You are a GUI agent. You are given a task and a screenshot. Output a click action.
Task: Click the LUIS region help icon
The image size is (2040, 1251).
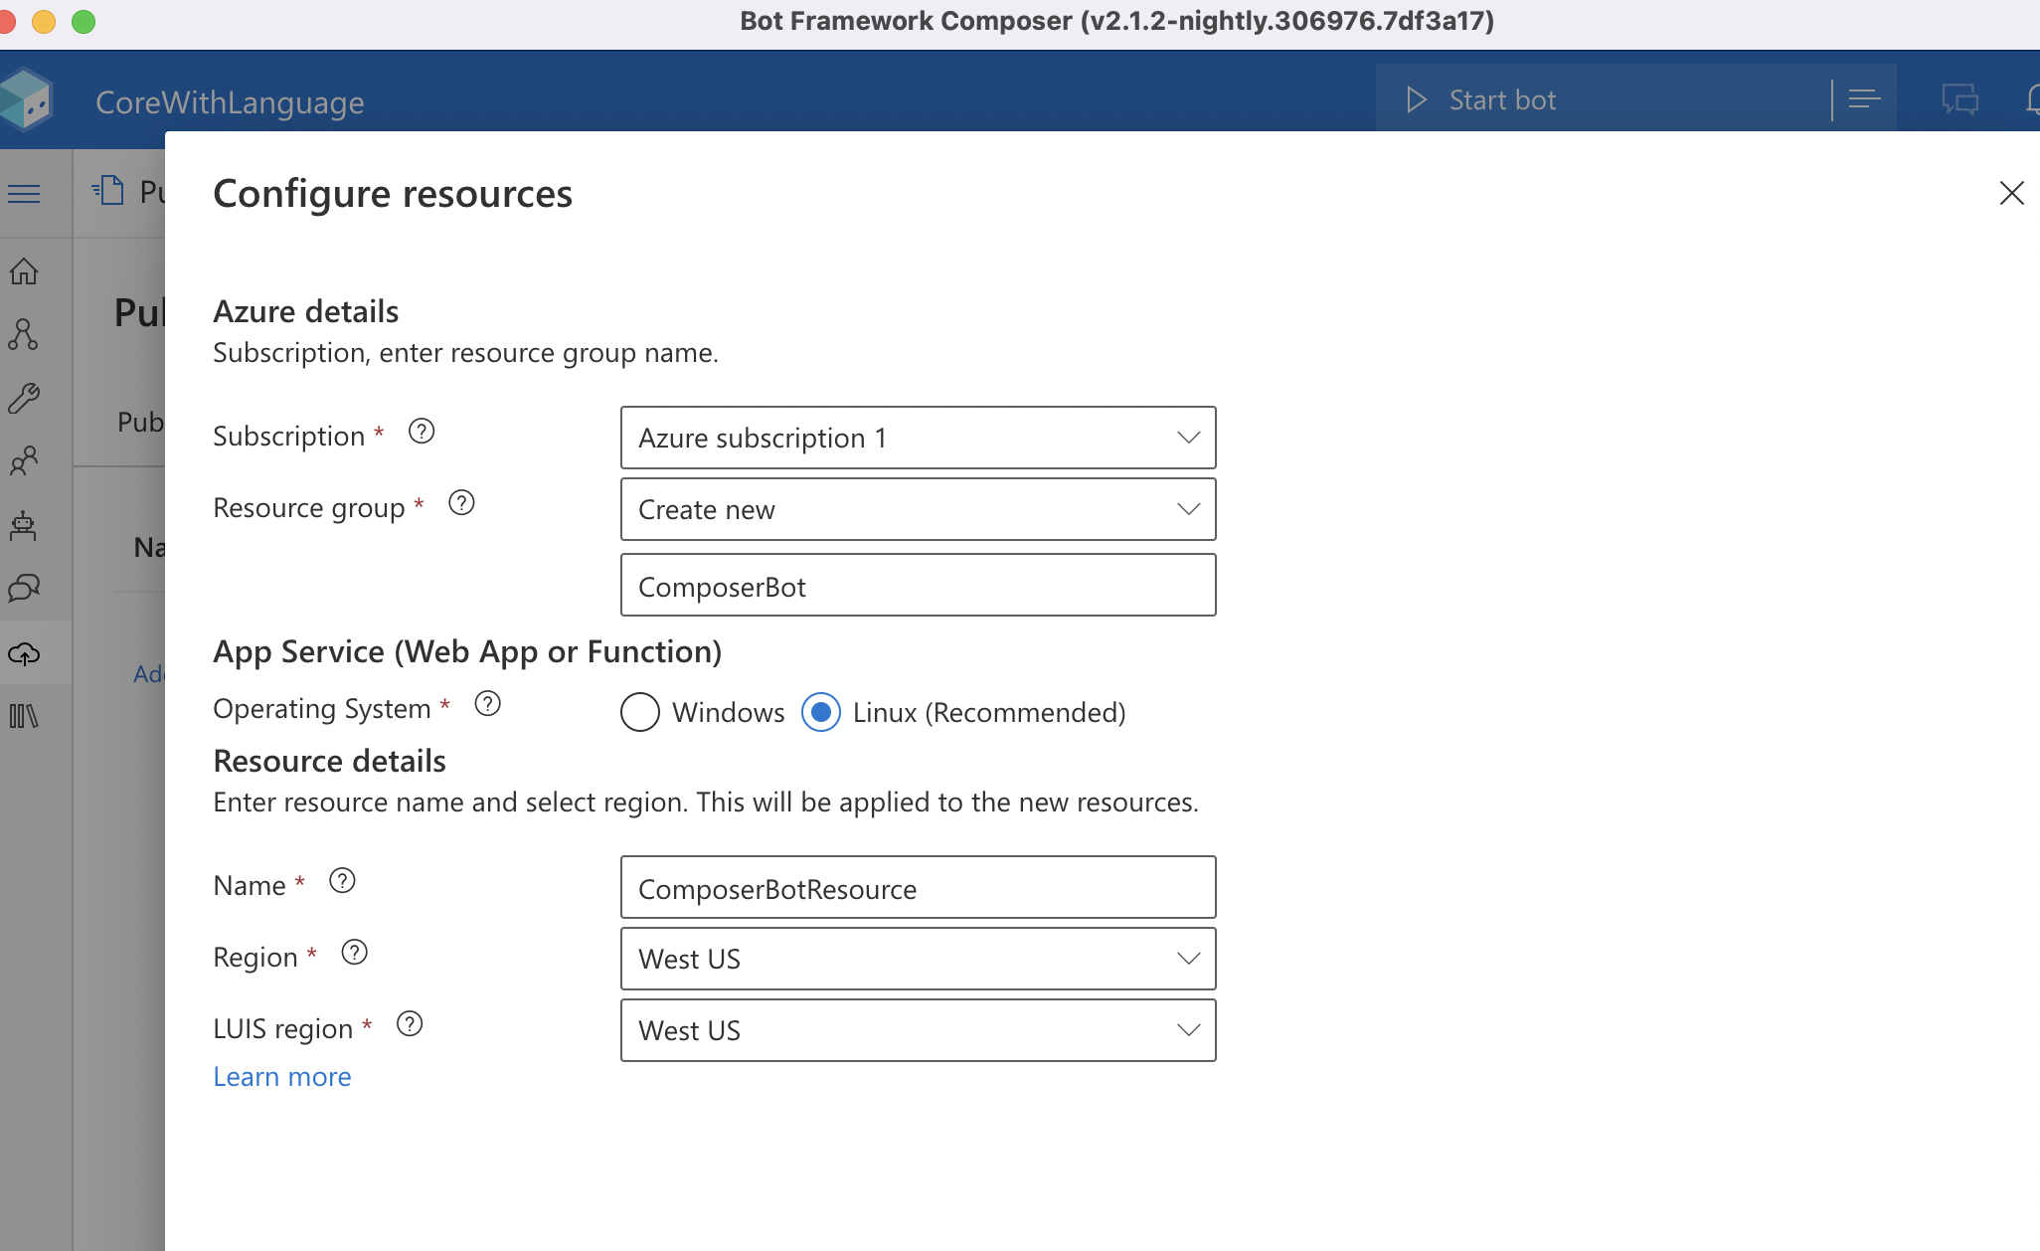[x=410, y=1024]
